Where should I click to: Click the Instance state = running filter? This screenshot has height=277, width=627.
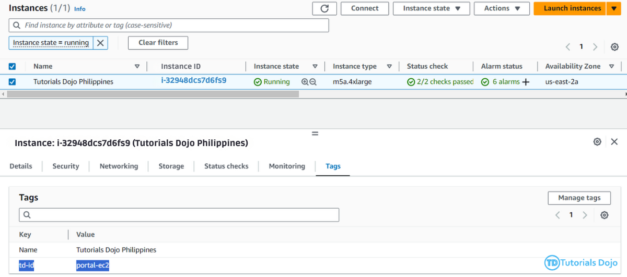coord(51,43)
